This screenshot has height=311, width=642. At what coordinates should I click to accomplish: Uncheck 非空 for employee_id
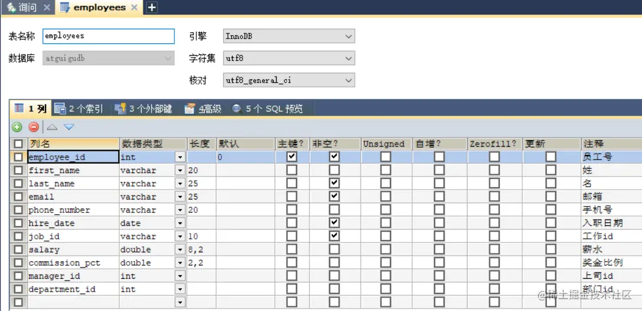(x=335, y=157)
